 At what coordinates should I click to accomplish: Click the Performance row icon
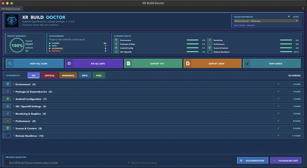click(x=8, y=121)
